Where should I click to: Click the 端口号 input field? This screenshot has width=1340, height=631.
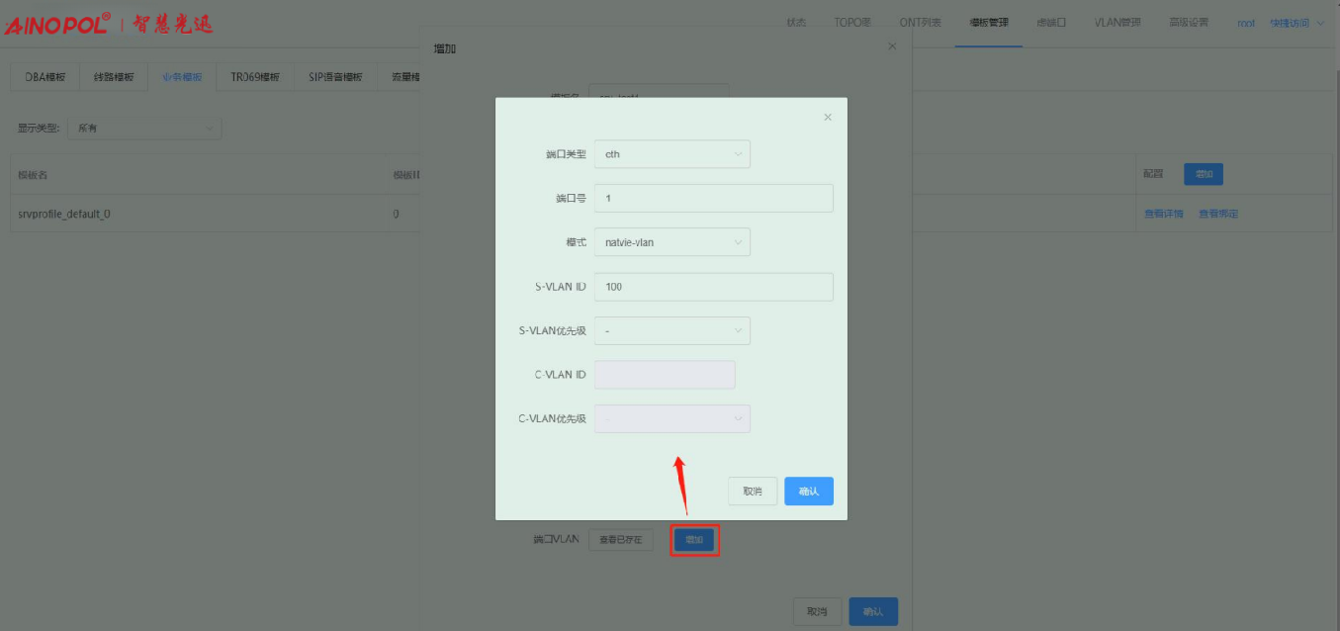click(713, 199)
